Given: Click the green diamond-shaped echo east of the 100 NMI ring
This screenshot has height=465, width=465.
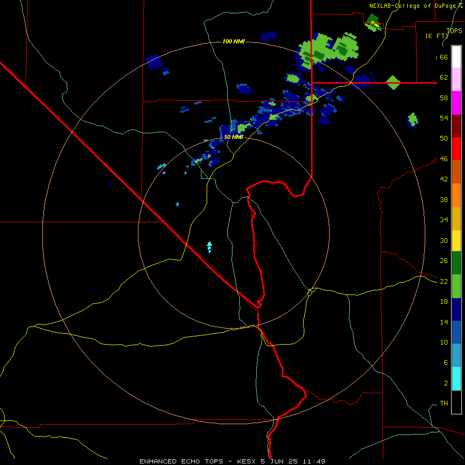Looking at the screenshot, I should click(x=393, y=83).
